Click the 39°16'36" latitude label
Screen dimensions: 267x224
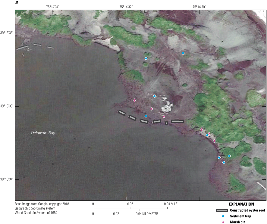pyautogui.click(x=7, y=106)
